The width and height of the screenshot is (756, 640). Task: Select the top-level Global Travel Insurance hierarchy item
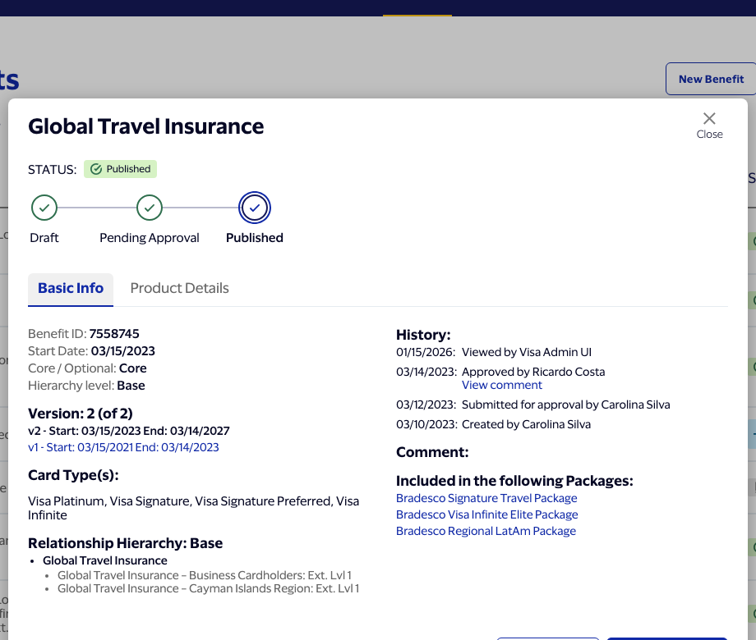point(105,560)
